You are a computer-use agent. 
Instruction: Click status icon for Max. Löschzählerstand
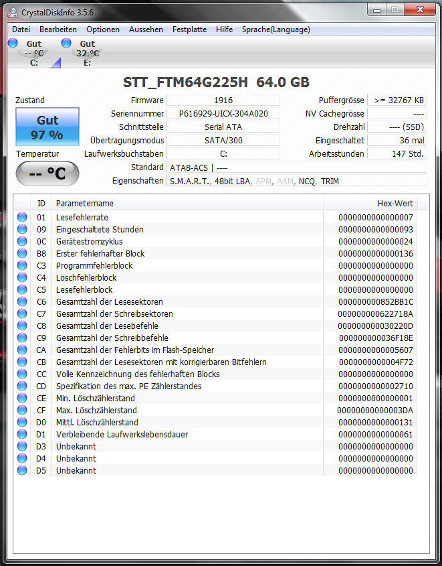coord(22,410)
